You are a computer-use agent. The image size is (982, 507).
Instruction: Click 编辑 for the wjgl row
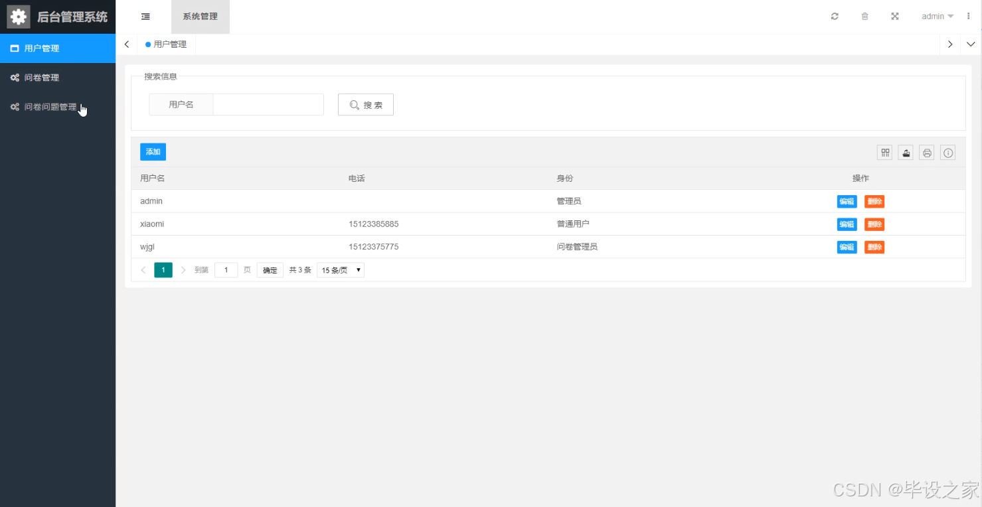pos(847,247)
